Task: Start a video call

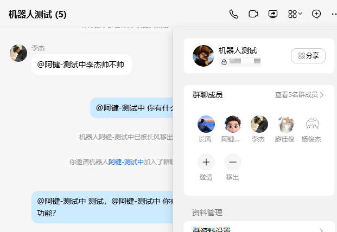Action: 253,14
